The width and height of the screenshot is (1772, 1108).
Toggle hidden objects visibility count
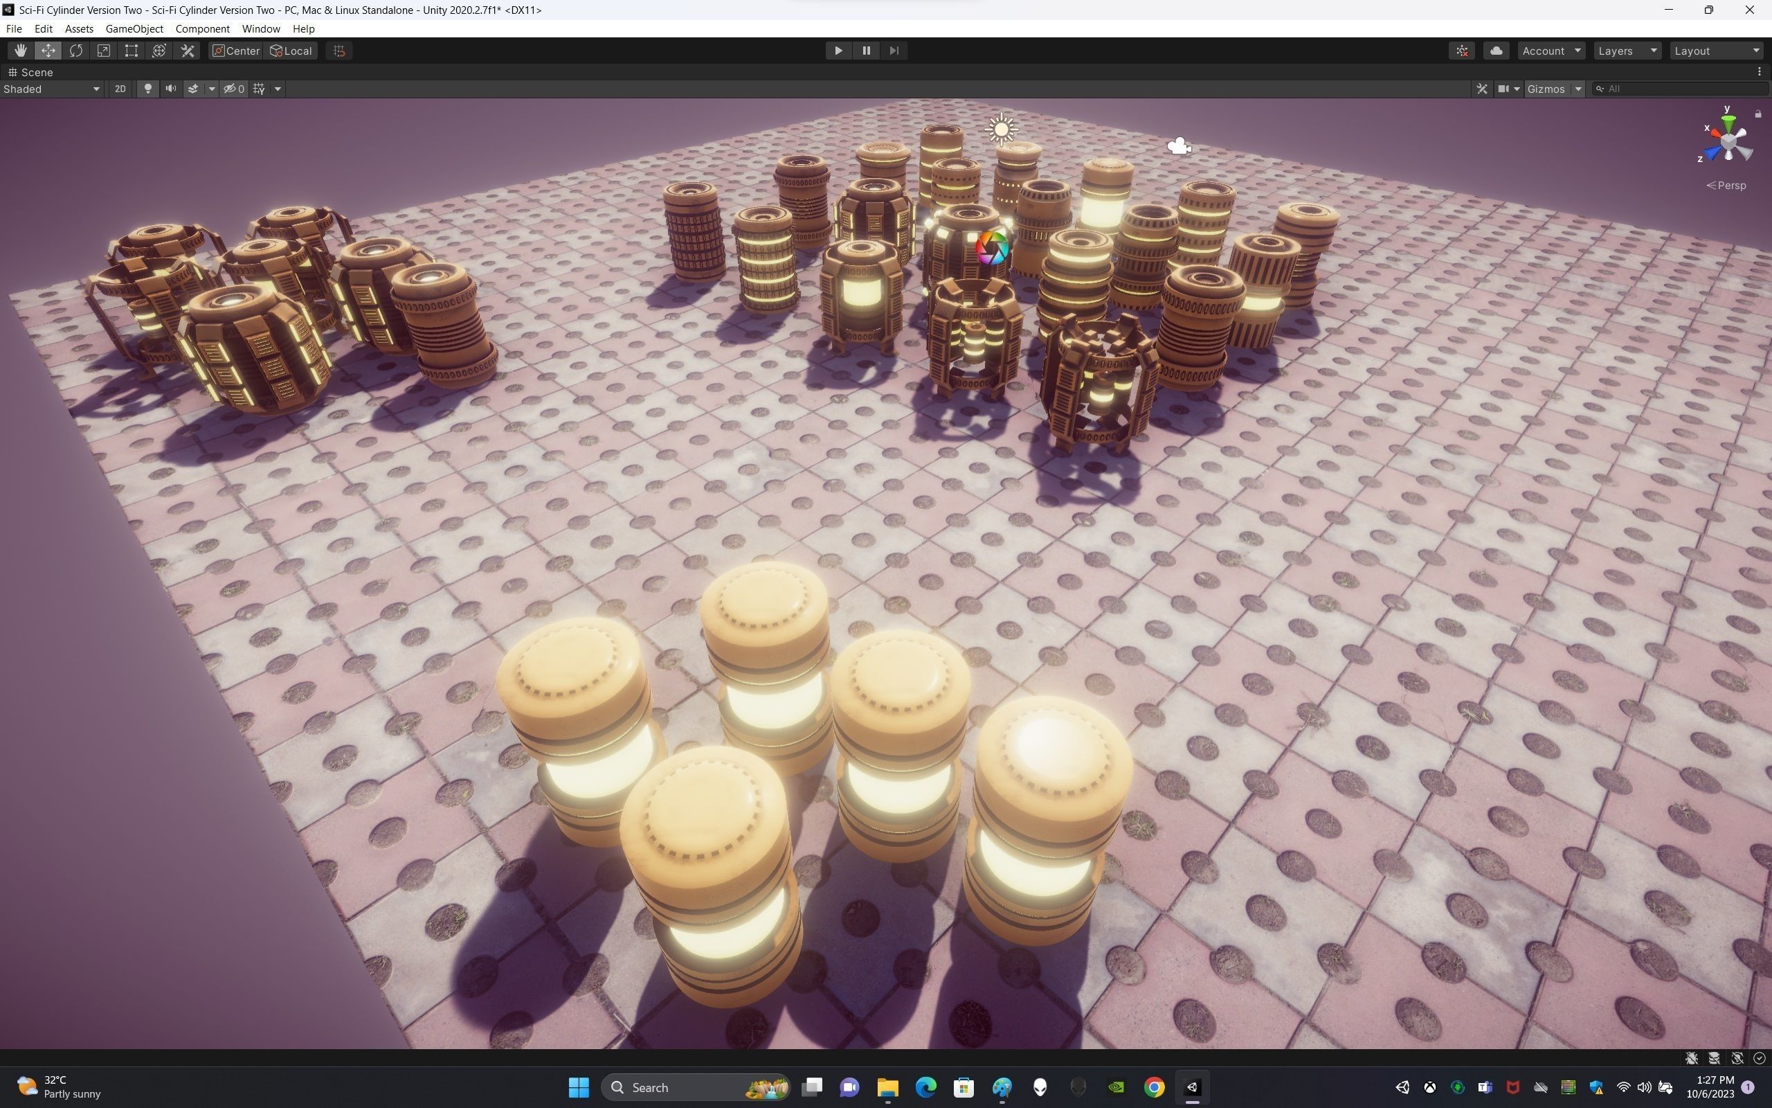click(235, 89)
